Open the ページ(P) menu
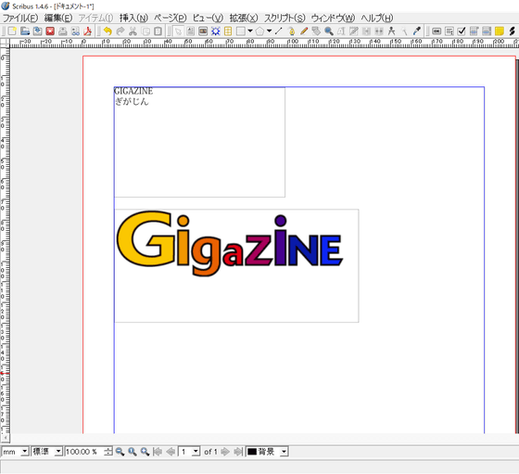The height and width of the screenshot is (474, 519). [171, 18]
